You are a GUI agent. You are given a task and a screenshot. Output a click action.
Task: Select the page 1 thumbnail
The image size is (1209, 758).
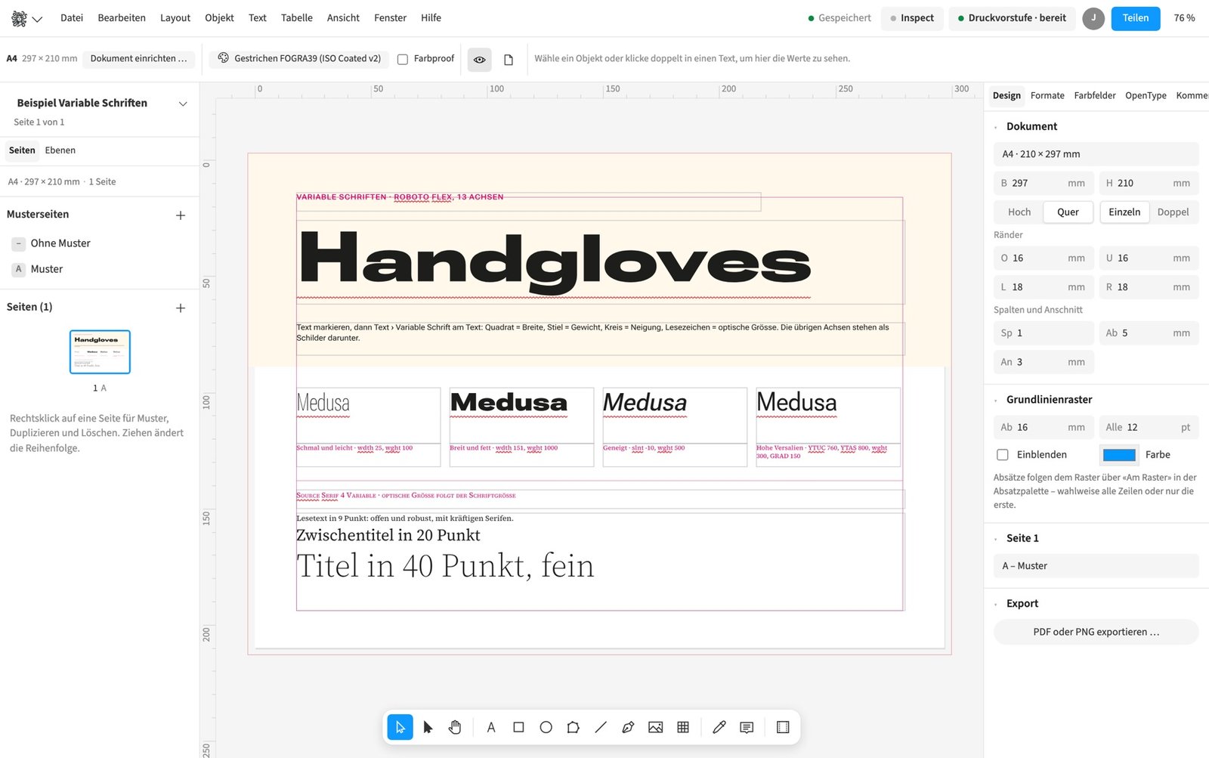pos(100,352)
